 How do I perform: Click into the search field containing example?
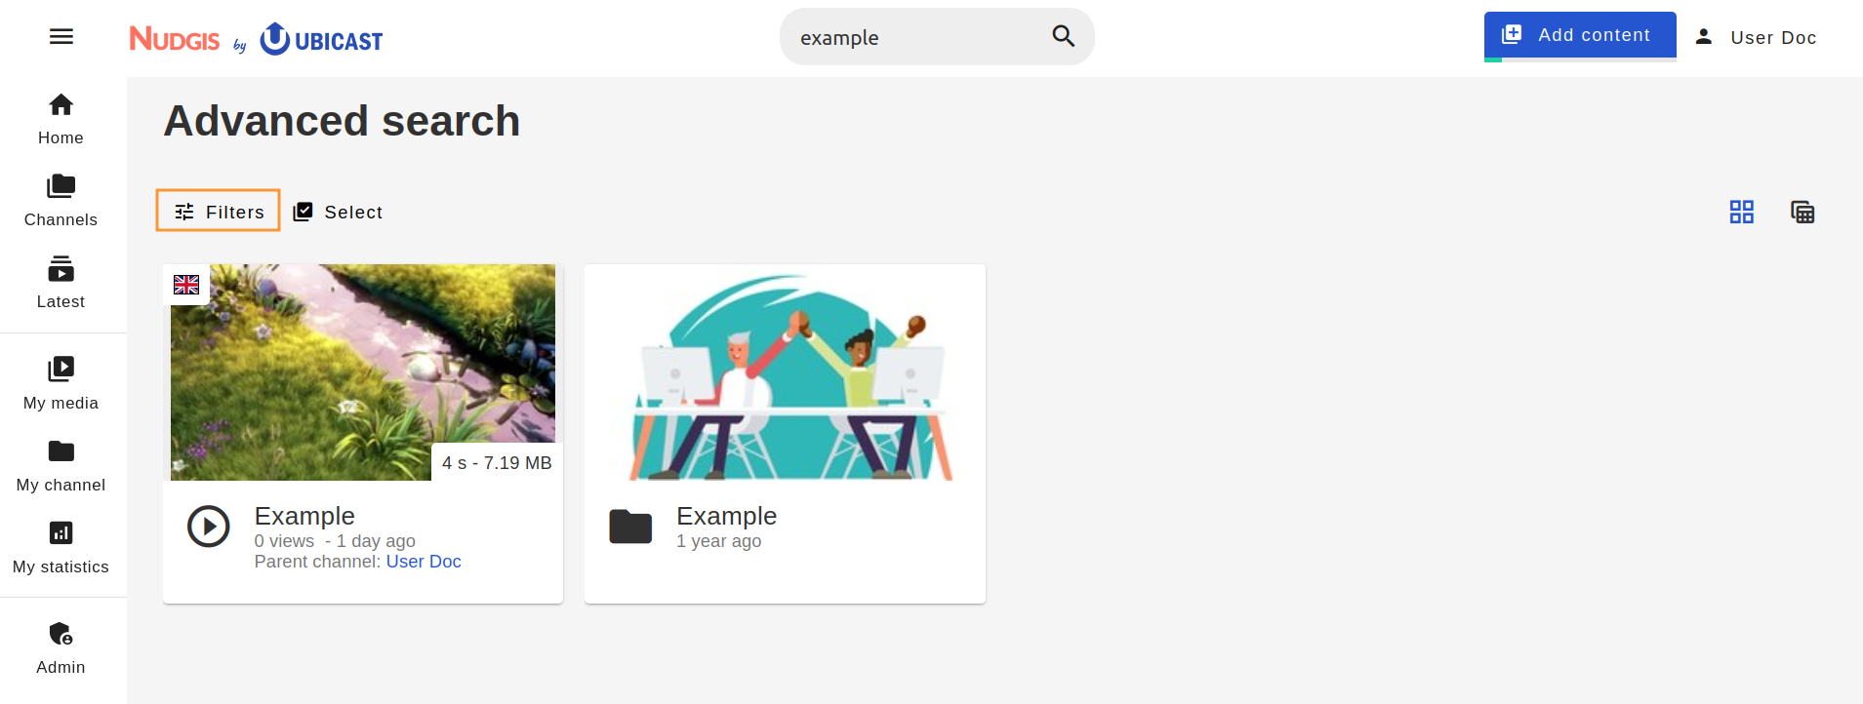click(917, 37)
